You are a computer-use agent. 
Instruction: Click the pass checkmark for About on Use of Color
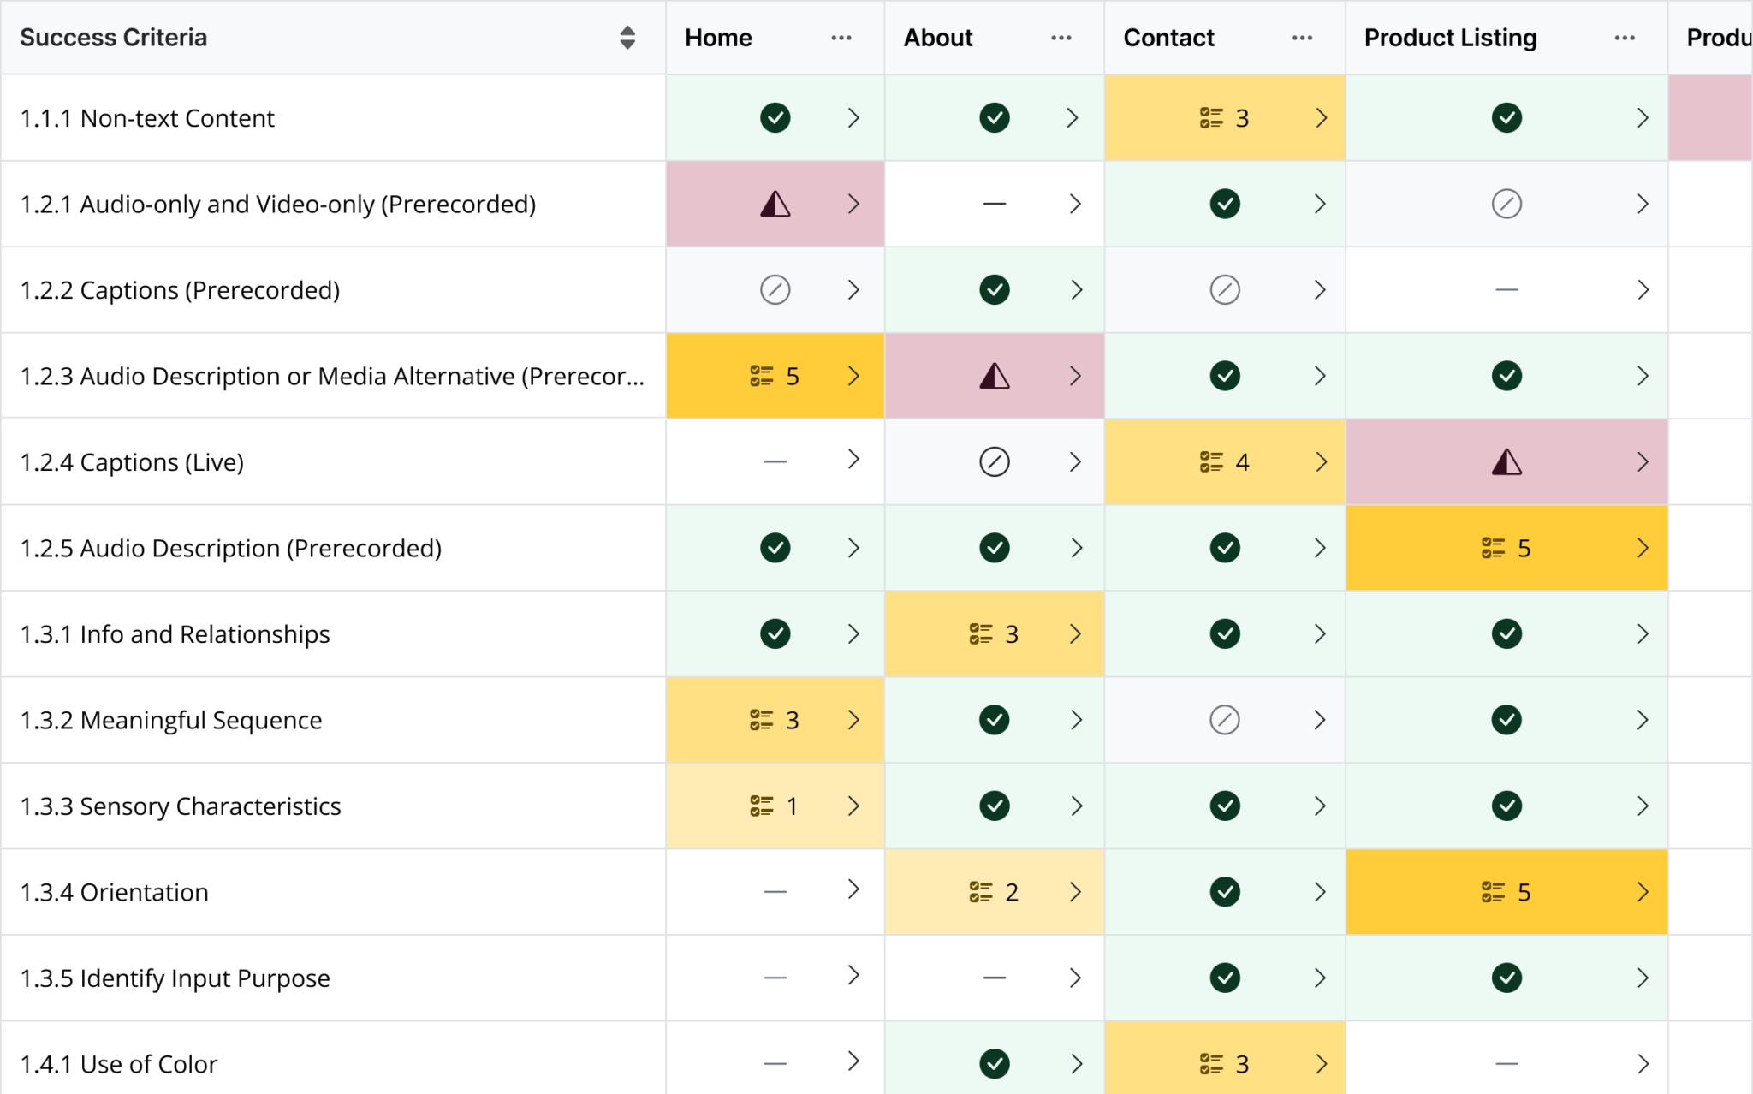[x=994, y=1063]
